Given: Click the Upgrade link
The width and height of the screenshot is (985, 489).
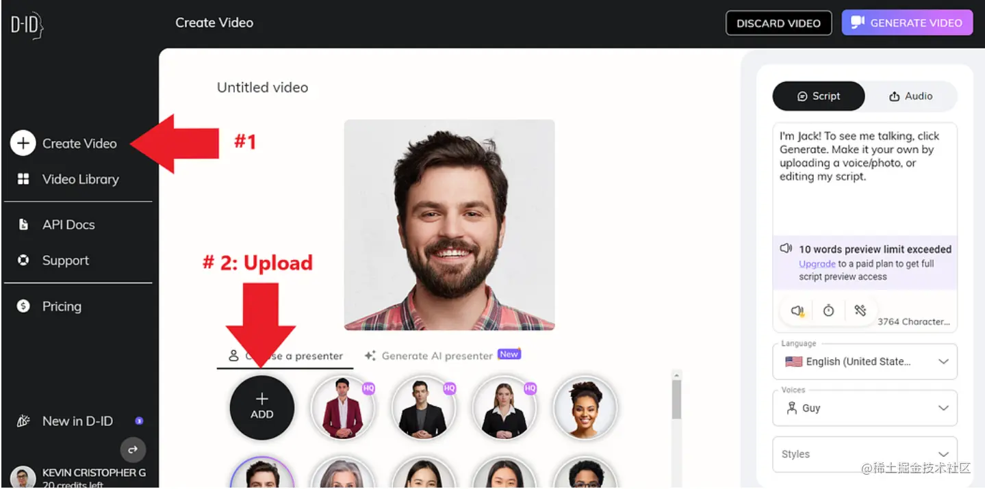Looking at the screenshot, I should 817,264.
